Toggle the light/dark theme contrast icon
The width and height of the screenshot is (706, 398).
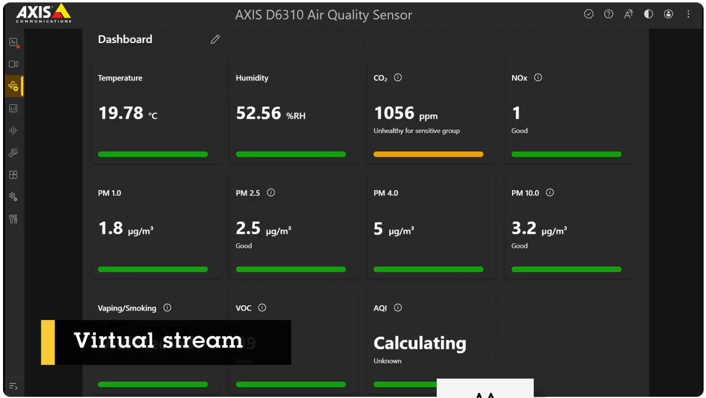click(648, 14)
